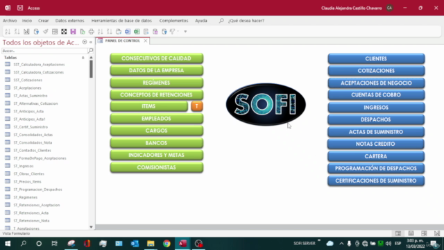This screenshot has width=444, height=250.
Task: Select the SST_Cotizaciones table
Action: [28, 81]
